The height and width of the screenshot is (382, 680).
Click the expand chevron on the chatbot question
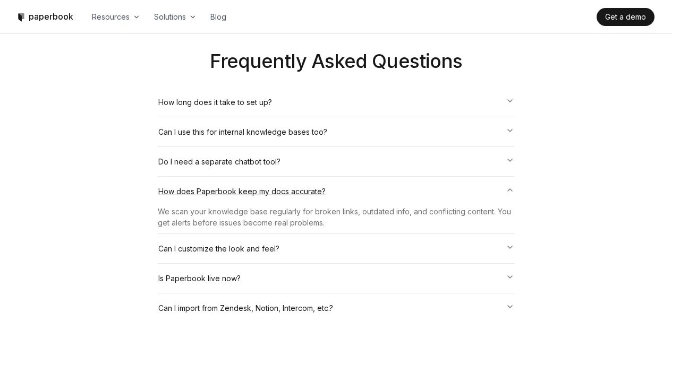tap(509, 160)
